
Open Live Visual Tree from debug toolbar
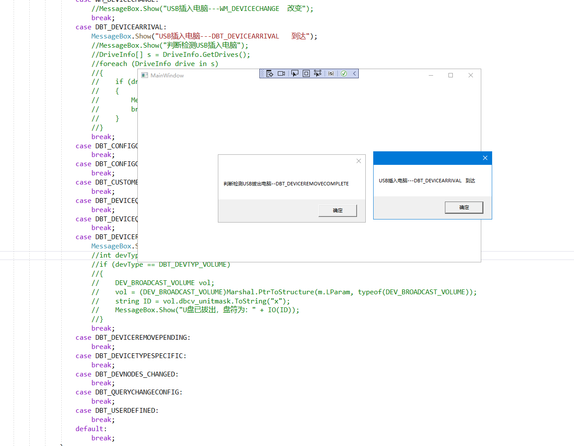[269, 73]
